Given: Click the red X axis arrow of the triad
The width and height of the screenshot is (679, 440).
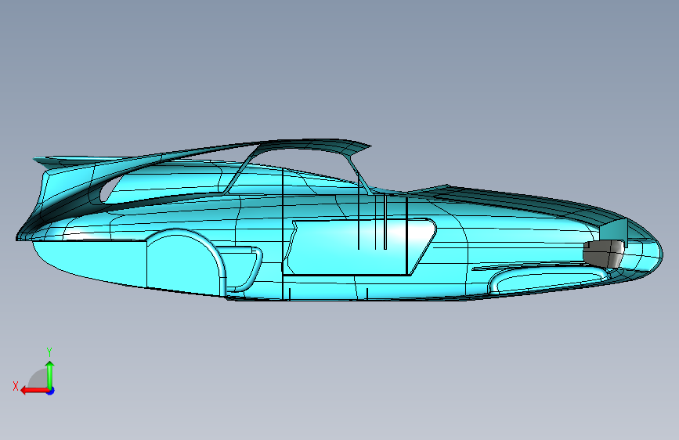Looking at the screenshot, I should (34, 391).
